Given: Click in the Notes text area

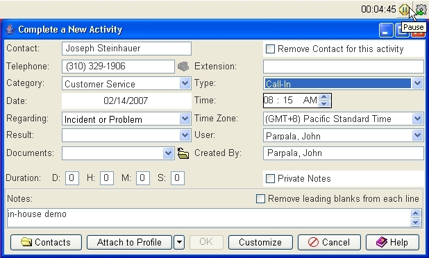Looking at the screenshot, I should click(x=208, y=218).
